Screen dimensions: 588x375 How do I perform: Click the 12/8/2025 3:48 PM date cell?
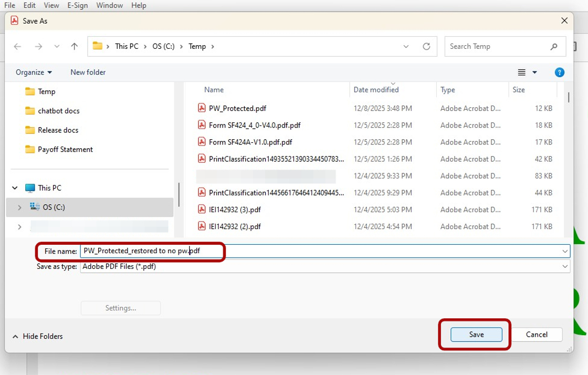(x=383, y=108)
